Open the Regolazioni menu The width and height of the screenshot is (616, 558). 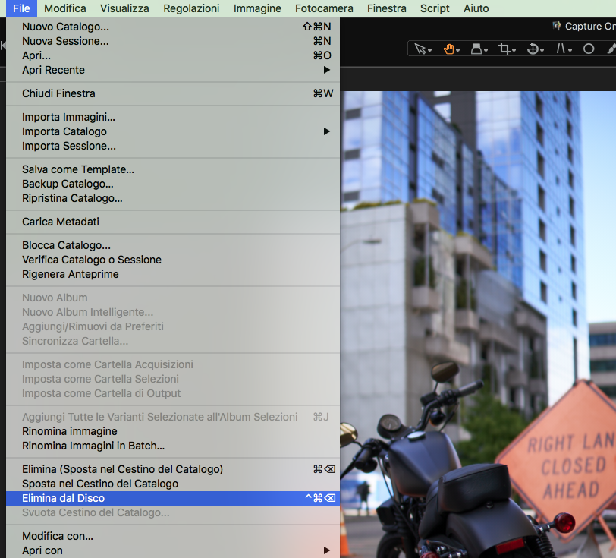coord(191,8)
